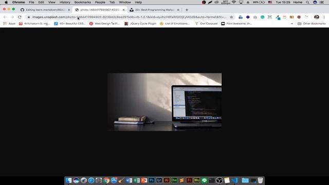
Task: Open the Chrome profile avatar
Action: click(317, 17)
